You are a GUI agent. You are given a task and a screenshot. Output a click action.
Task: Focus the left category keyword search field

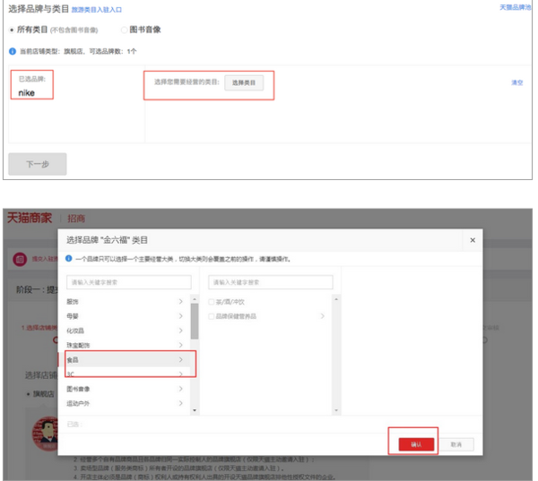(129, 282)
